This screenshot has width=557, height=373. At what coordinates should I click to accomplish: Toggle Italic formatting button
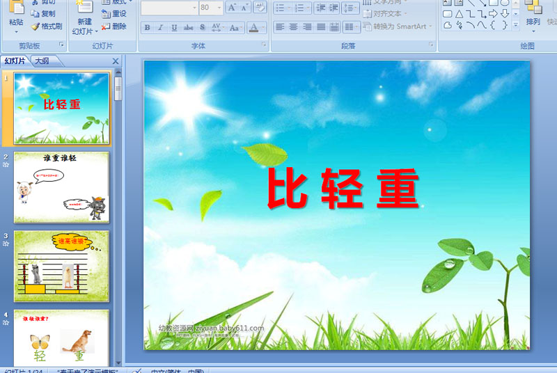coord(161,27)
